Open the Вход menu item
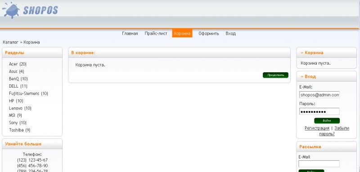The width and height of the screenshot is (360, 172). click(x=230, y=33)
